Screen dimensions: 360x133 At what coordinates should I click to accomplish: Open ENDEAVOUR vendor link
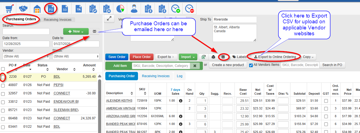(x=66, y=102)
